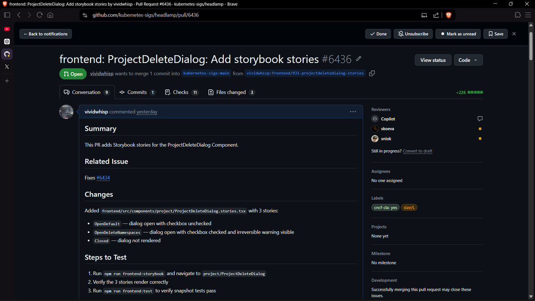Open the kubernetes-sigs:main base branch link
Image resolution: width=535 pixels, height=301 pixels.
point(206,73)
